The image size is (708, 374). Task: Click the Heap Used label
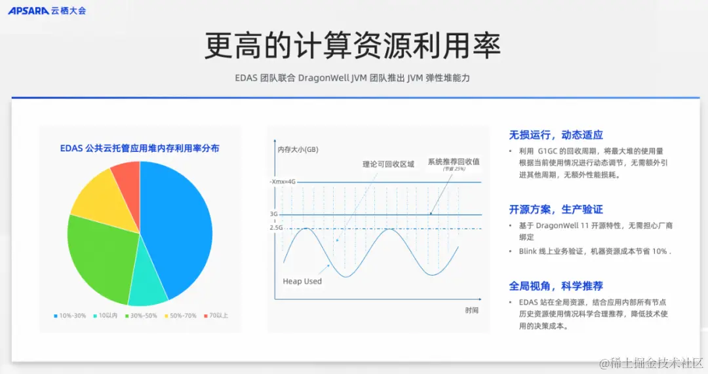coord(302,281)
